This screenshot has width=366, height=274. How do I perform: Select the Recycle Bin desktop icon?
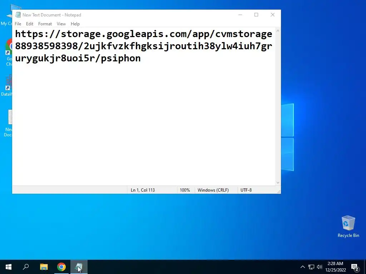[348, 227]
